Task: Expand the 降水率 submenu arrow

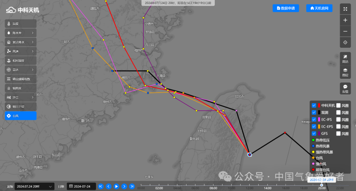Action: [33, 33]
